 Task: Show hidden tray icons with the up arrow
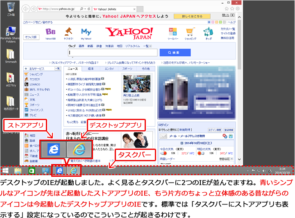click(x=248, y=171)
